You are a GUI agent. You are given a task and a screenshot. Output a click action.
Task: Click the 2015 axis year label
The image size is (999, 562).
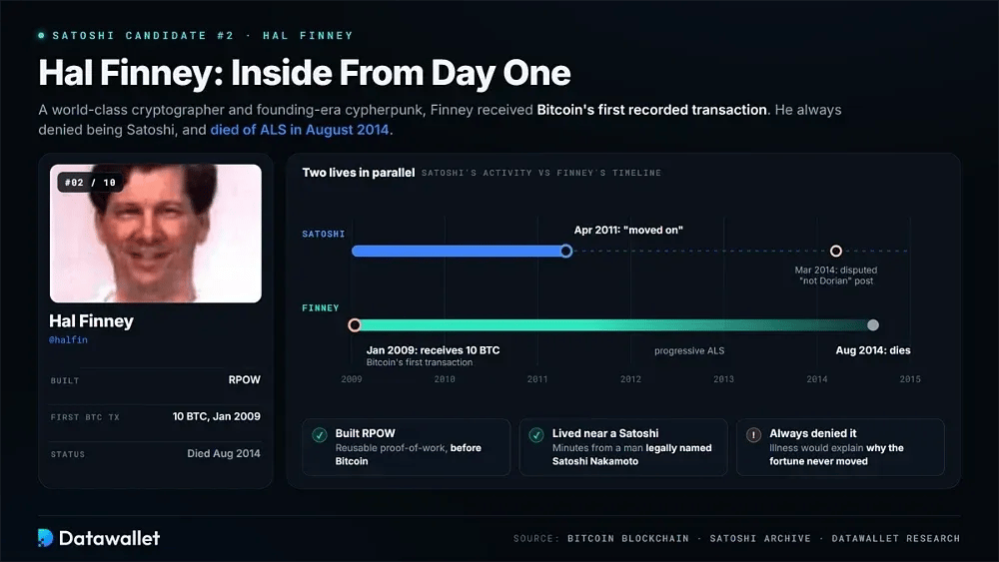pyautogui.click(x=910, y=379)
